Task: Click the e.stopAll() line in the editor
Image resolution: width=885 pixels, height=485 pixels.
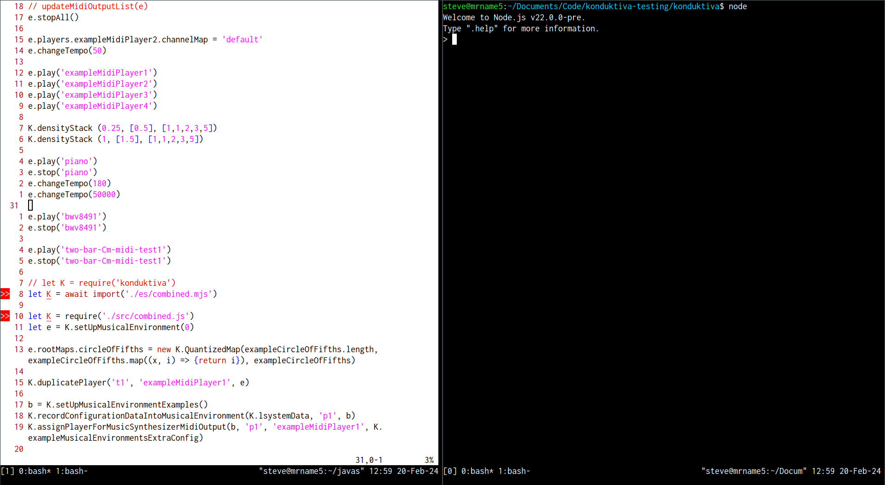Action: tap(53, 18)
